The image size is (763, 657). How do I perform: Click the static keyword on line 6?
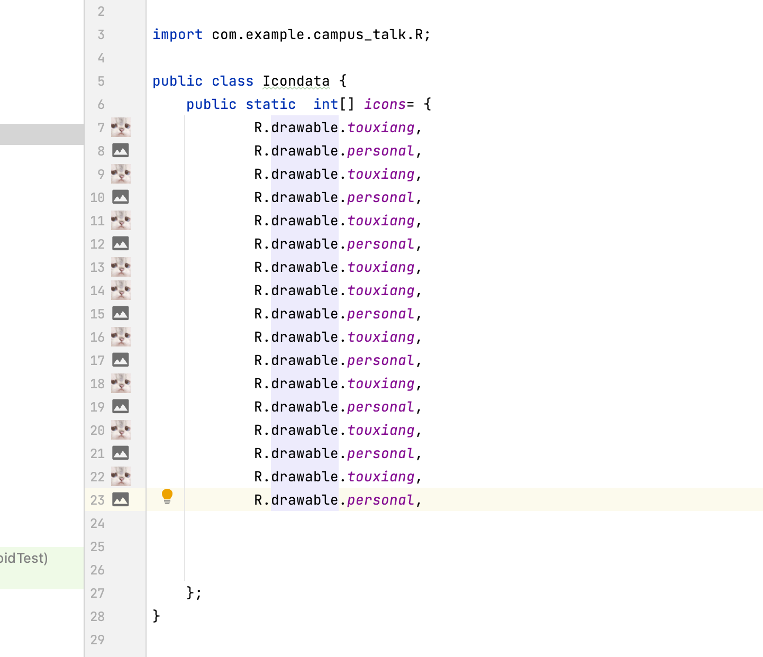271,104
